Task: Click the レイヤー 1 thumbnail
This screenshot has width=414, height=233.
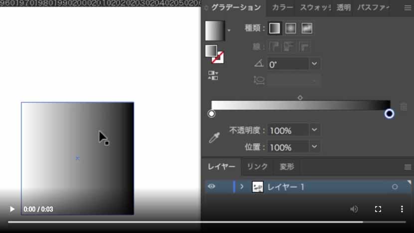Action: coord(257,187)
